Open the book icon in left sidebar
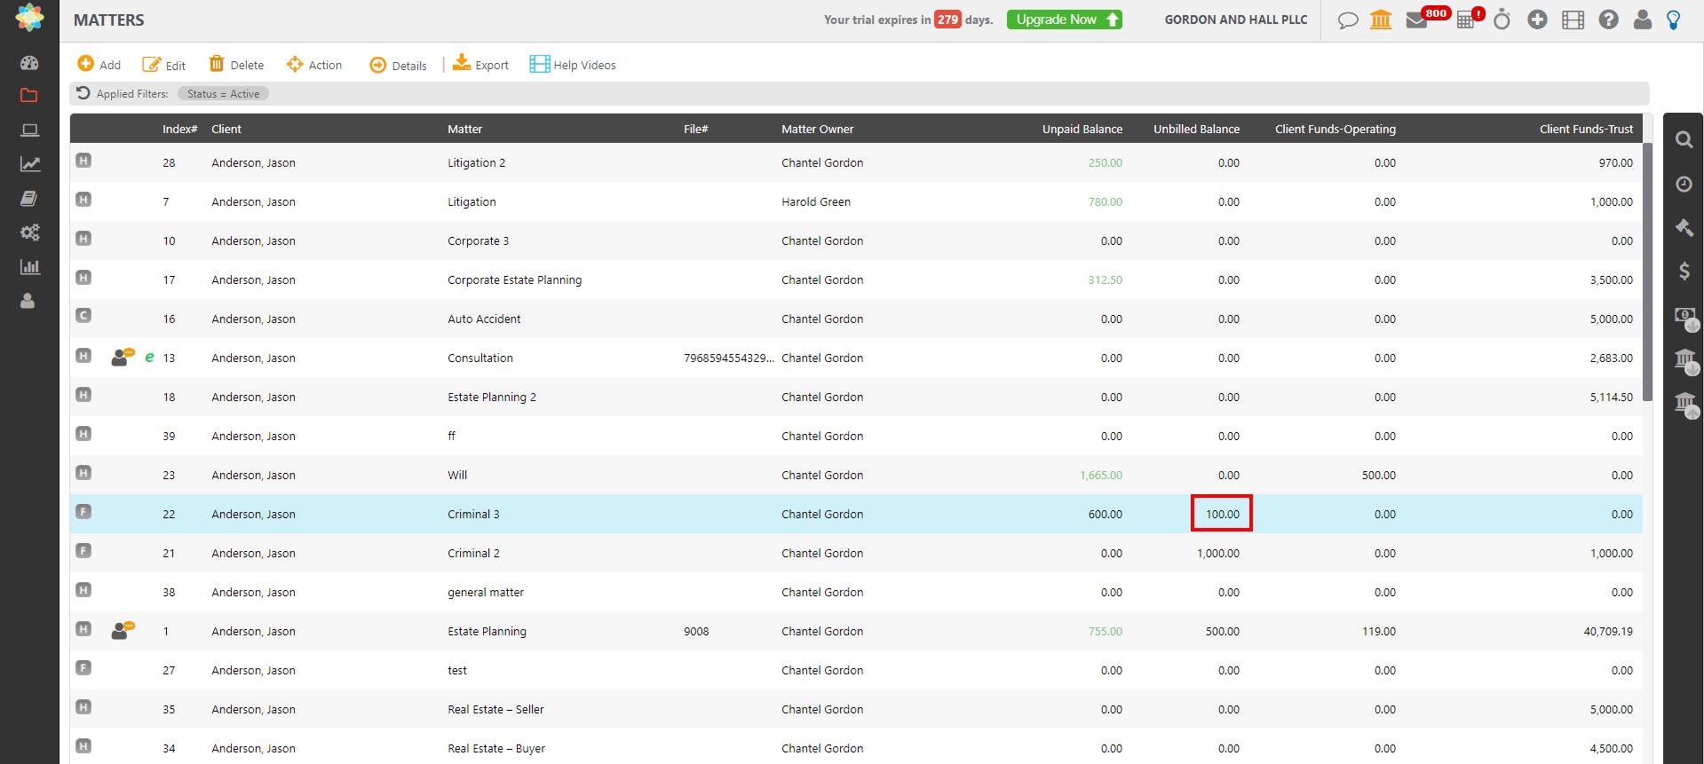Image resolution: width=1704 pixels, height=764 pixels. point(29,198)
